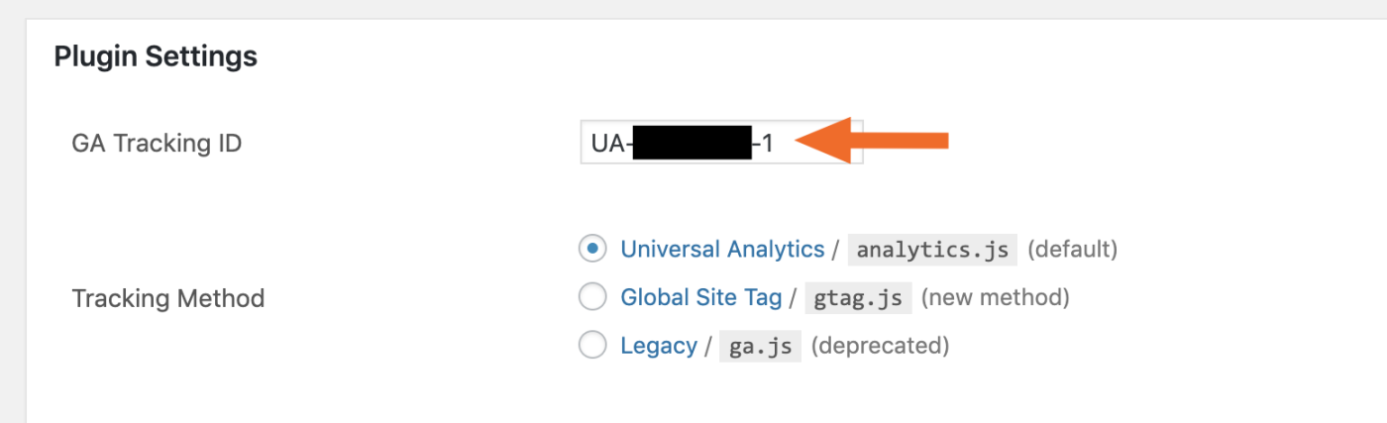Click the (default) note text
This screenshot has width=1387, height=423.
(1072, 250)
